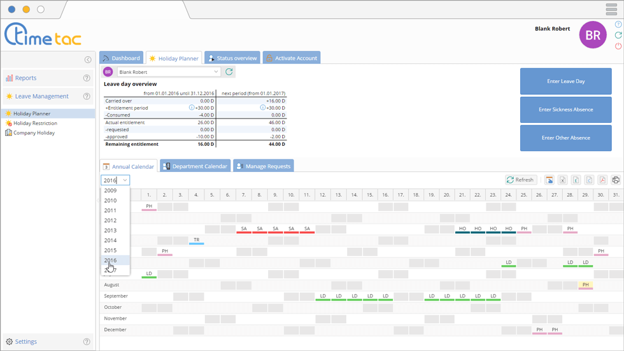Image resolution: width=624 pixels, height=351 pixels.
Task: Choose 2010 in the year dropdown
Action: click(x=111, y=201)
